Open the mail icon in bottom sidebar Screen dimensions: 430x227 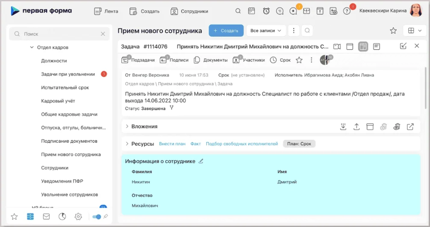tap(46, 216)
